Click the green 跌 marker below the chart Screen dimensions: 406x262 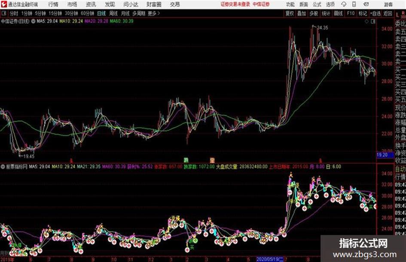click(186, 160)
